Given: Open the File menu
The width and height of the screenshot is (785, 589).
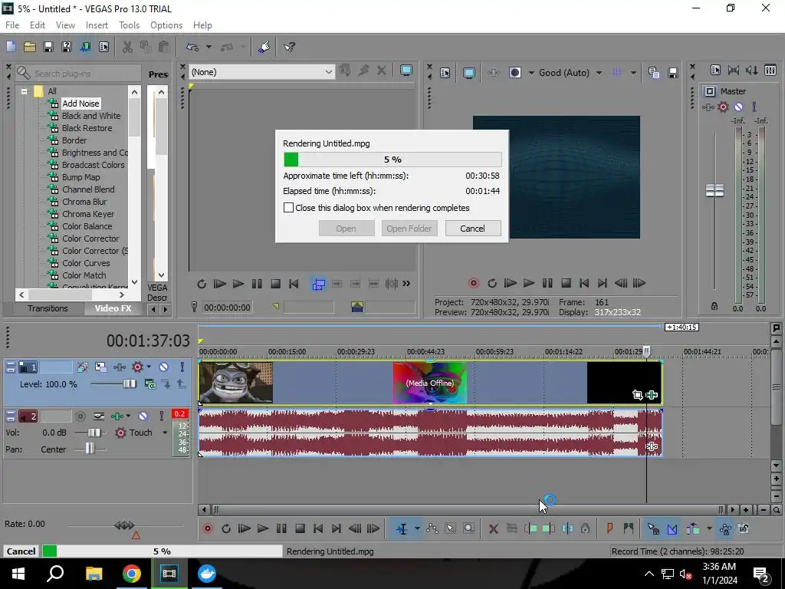Looking at the screenshot, I should point(12,25).
